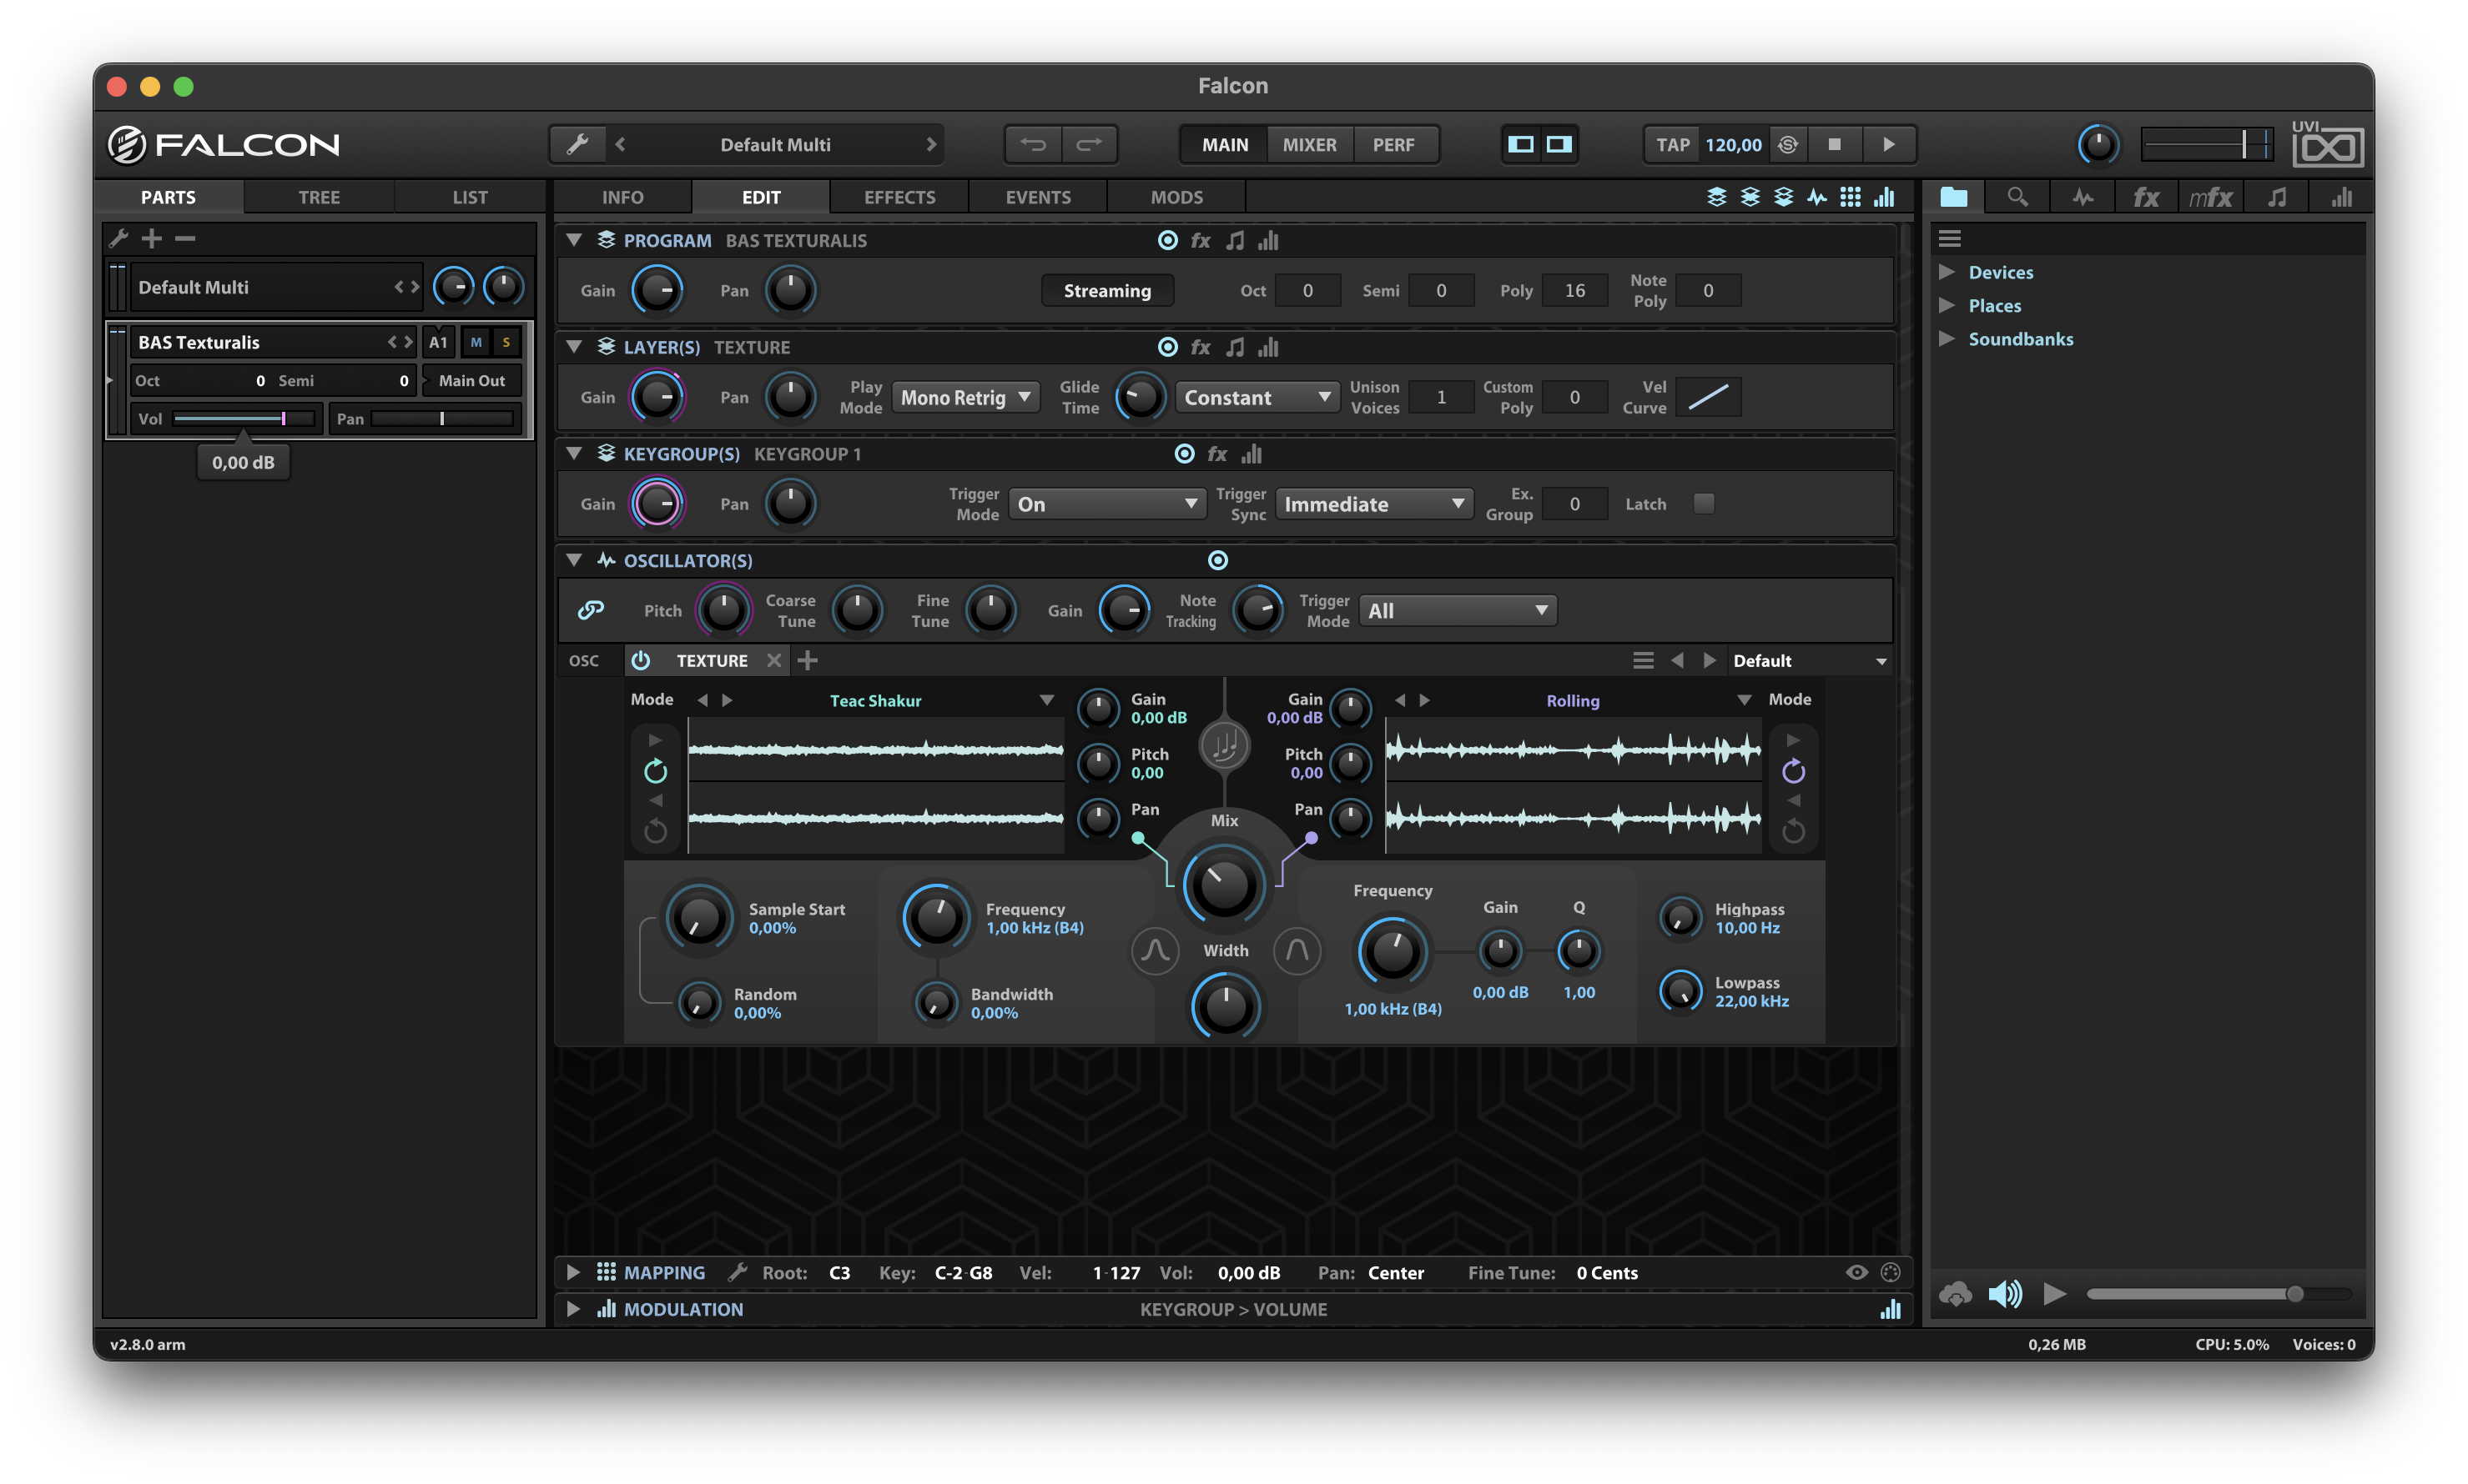The image size is (2468, 1484).
Task: Remove part with minus icon
Action: click(185, 238)
